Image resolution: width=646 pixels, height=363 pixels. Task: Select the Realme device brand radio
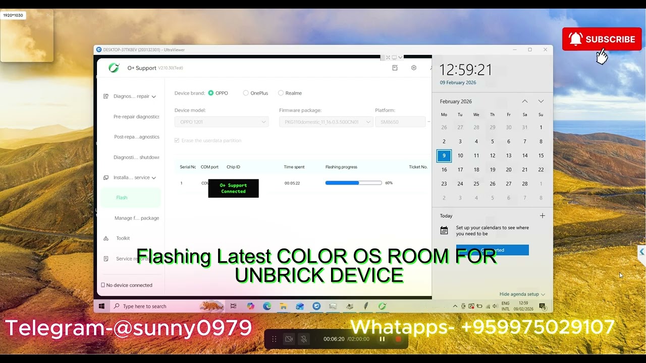281,93
